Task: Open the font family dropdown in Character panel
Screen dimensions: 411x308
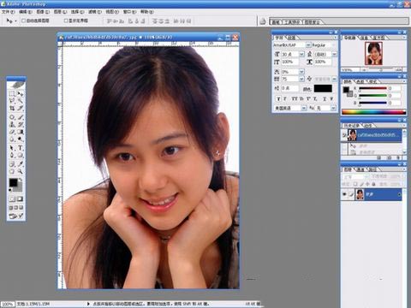Action: click(308, 45)
